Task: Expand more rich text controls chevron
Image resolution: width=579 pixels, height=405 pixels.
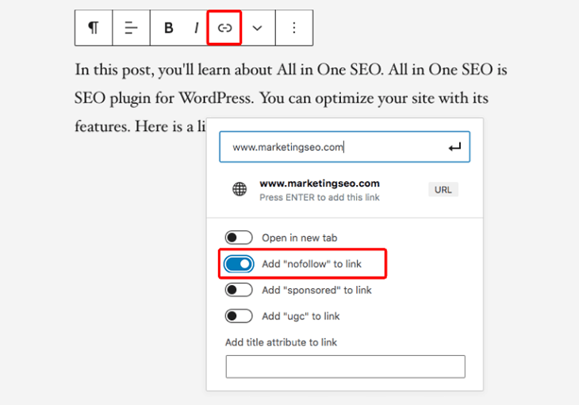Action: coord(257,28)
